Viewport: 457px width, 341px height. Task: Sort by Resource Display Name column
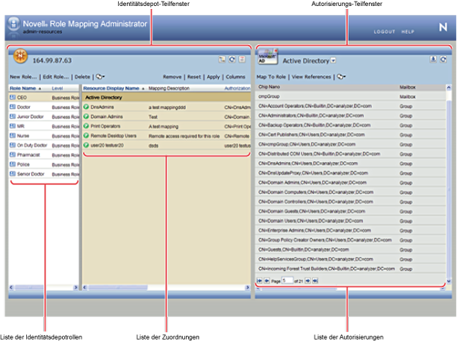(x=111, y=88)
